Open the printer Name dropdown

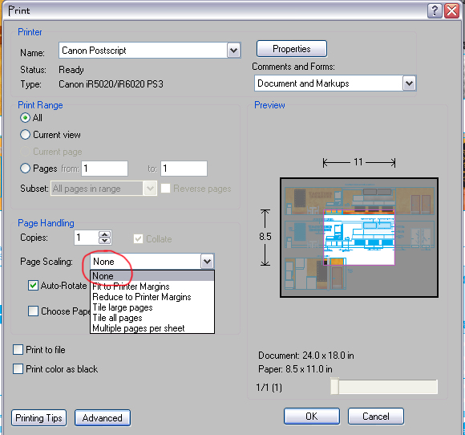pyautogui.click(x=233, y=51)
